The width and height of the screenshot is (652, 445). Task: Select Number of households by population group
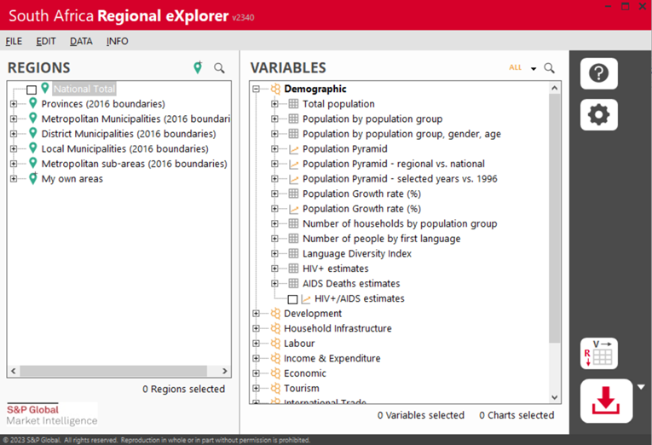(x=400, y=223)
